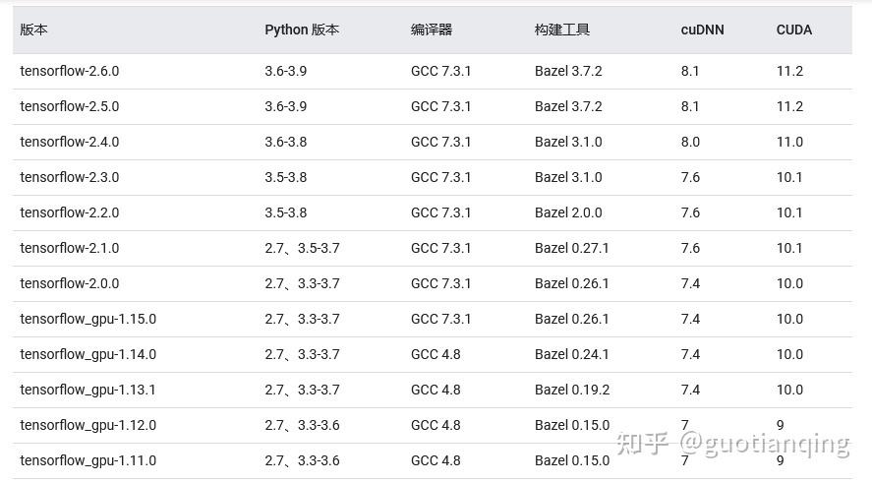Click the tensorflow_gpu-1.15.0 row label

87,319
